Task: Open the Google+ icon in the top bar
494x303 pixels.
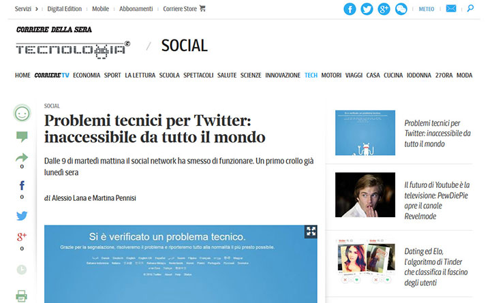Action: click(384, 9)
